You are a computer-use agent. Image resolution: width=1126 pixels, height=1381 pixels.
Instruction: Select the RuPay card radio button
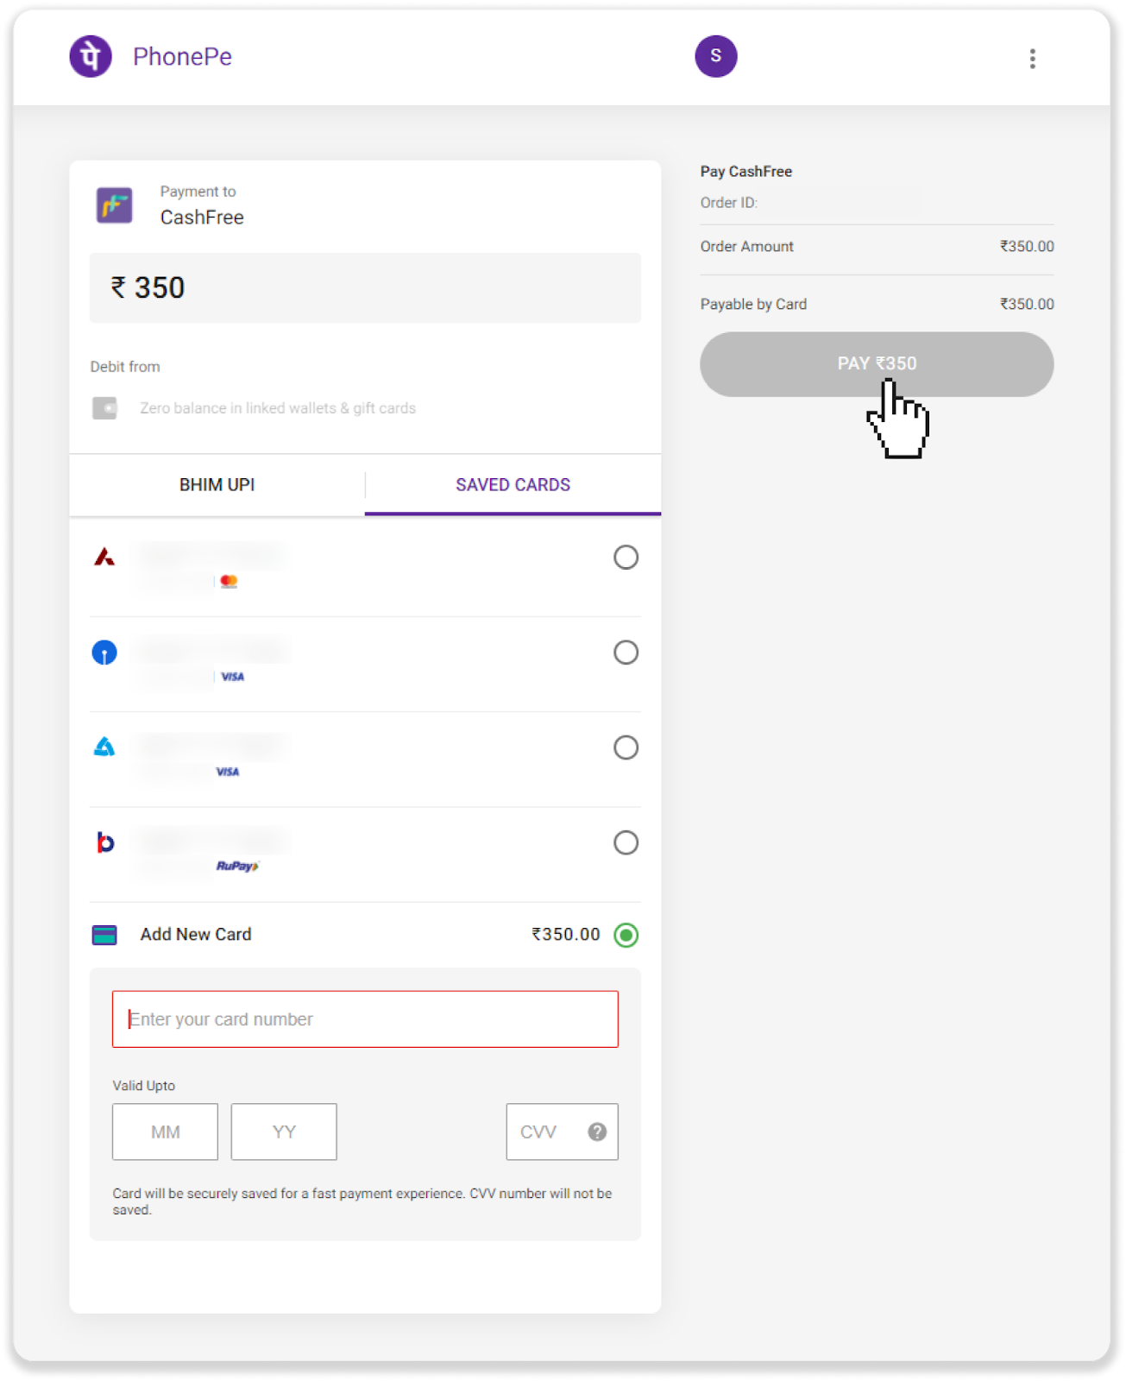coord(626,842)
